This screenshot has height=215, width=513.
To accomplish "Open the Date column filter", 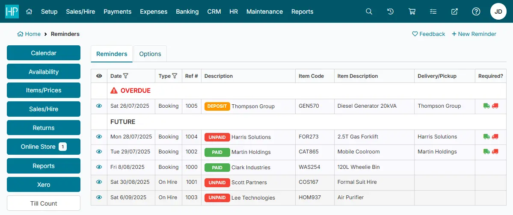I will tap(126, 76).
